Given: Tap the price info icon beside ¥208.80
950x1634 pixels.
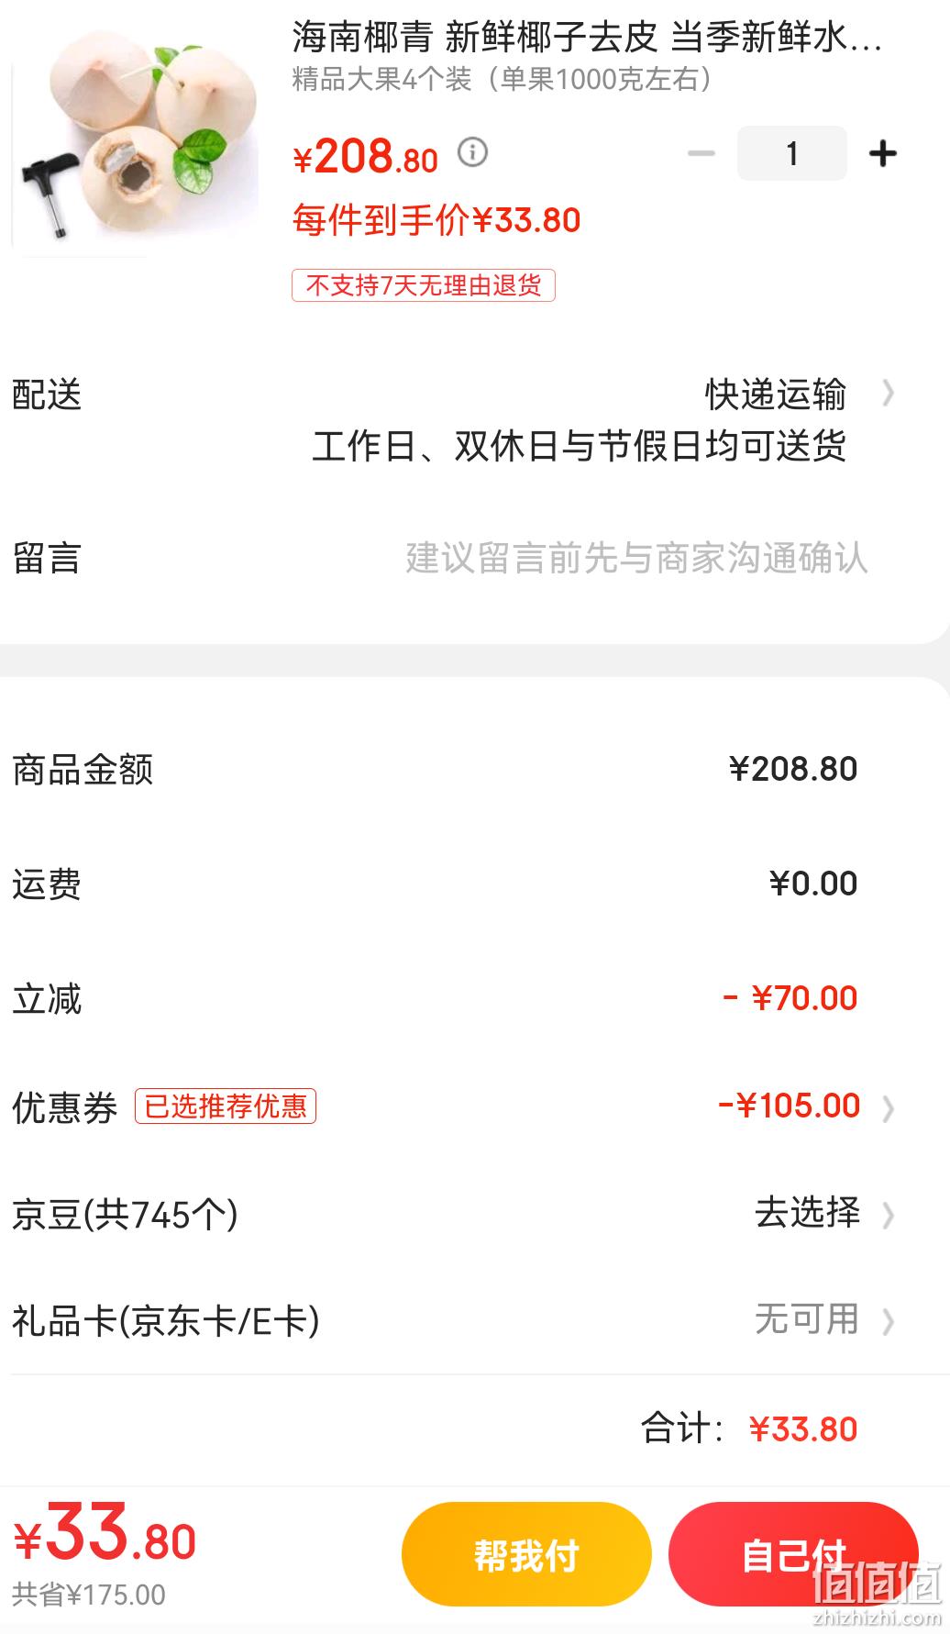Looking at the screenshot, I should [x=472, y=151].
